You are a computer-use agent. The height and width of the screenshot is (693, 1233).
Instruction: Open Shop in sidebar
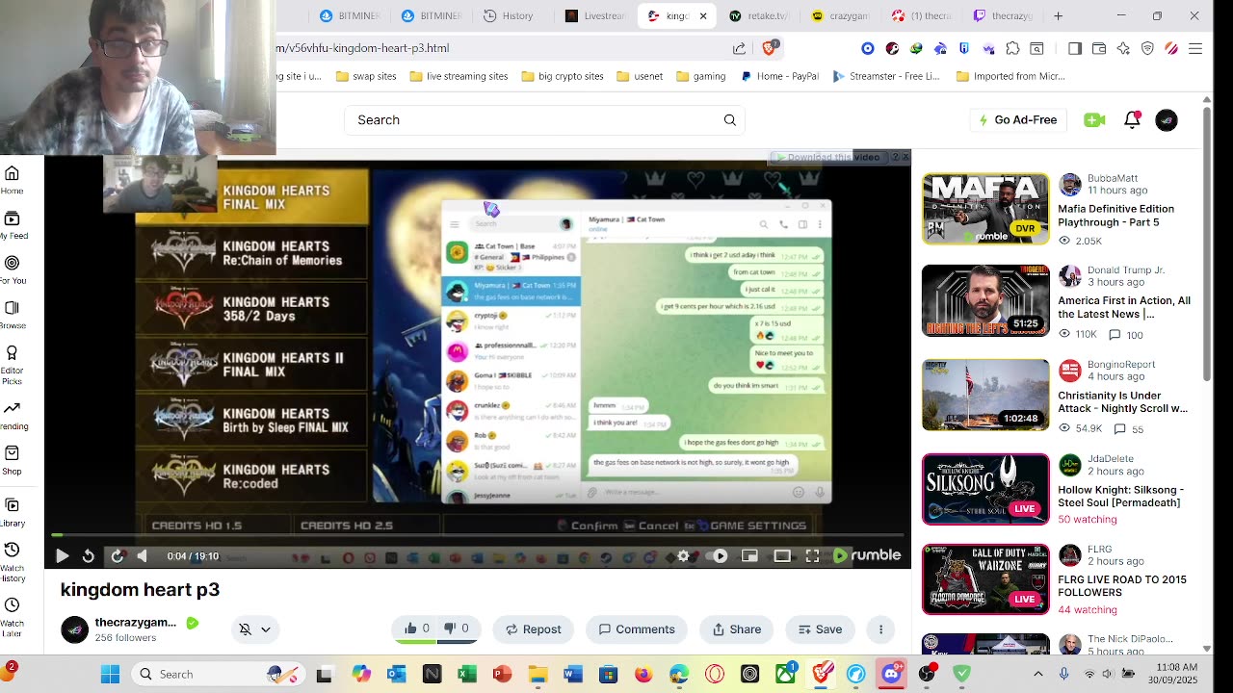(x=13, y=460)
